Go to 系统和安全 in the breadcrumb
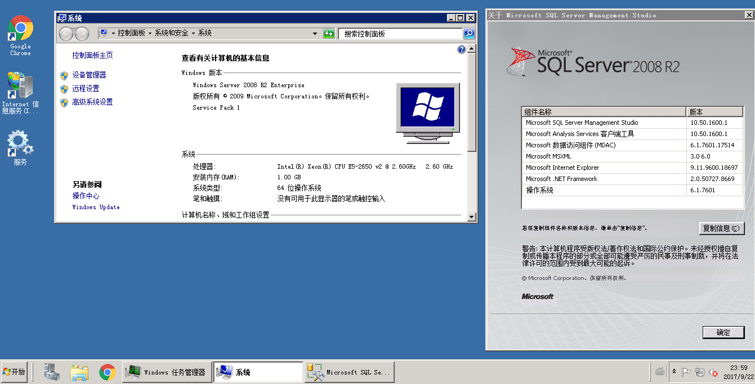 point(171,34)
